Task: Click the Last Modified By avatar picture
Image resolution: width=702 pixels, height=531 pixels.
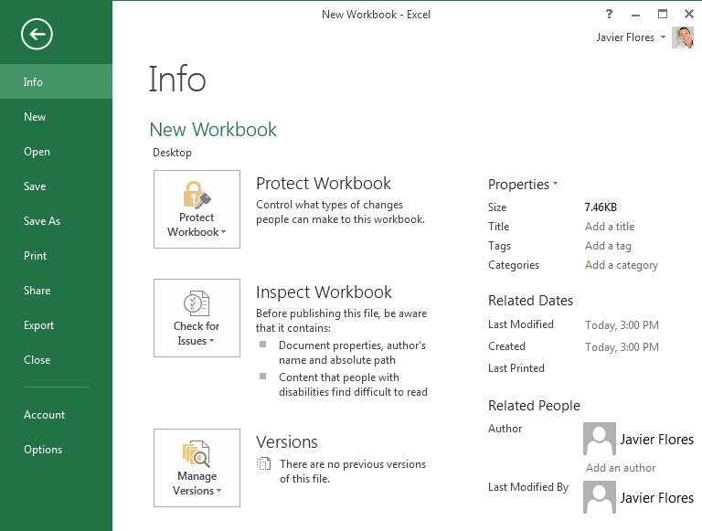Action: (599, 497)
